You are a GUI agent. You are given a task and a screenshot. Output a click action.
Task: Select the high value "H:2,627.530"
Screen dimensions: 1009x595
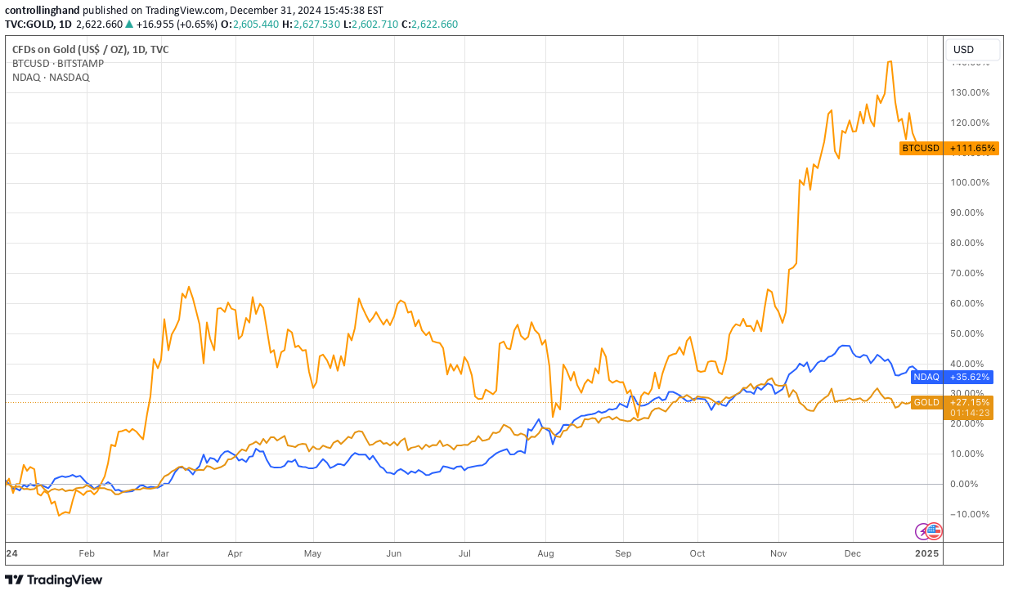click(x=310, y=24)
